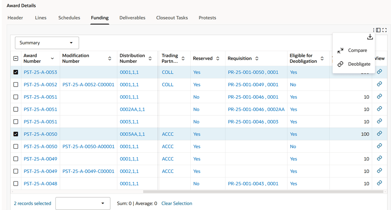Image resolution: width=391 pixels, height=210 pixels.
Task: Choose Deobligate from the popup menu
Action: (354, 64)
